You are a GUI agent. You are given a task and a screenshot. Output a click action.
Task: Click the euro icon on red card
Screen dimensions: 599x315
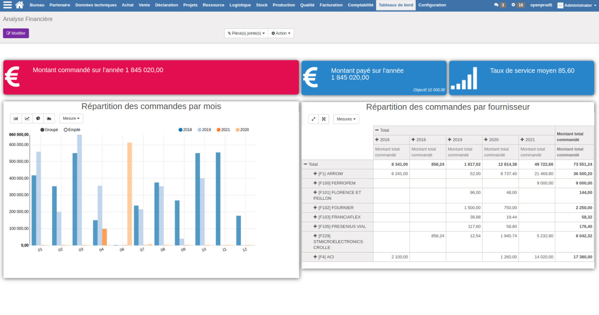tap(12, 76)
